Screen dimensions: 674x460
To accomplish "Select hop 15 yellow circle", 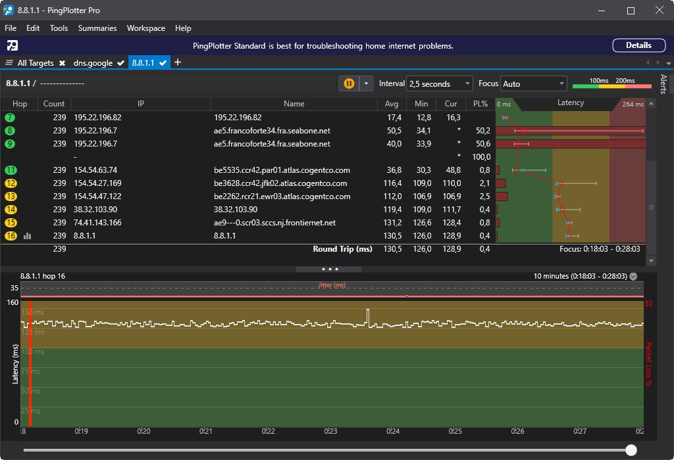I will (x=11, y=223).
